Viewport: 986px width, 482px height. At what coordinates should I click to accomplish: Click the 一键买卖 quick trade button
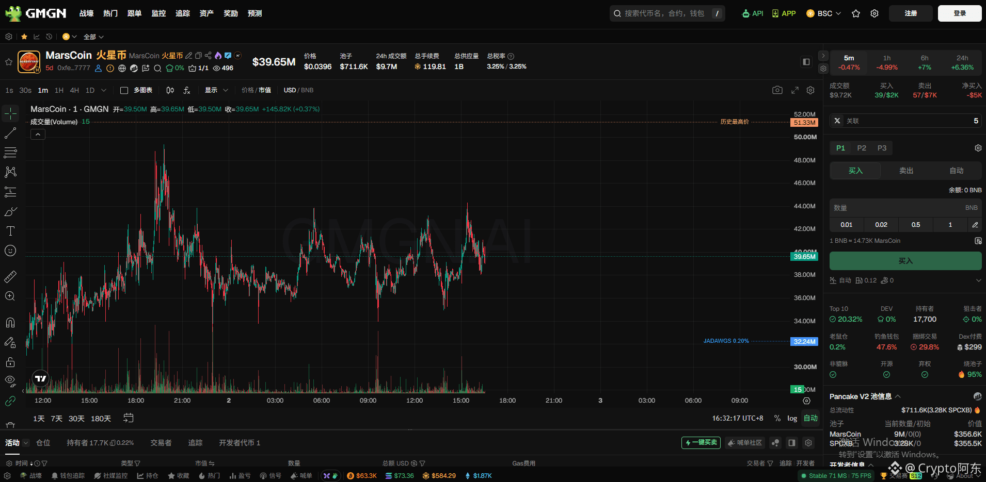[701, 443]
